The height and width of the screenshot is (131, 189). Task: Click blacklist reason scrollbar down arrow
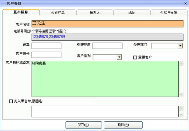pos(181,115)
